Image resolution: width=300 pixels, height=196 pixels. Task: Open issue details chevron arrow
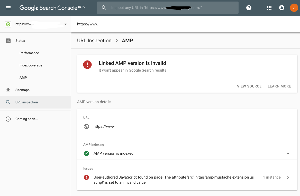288,177
